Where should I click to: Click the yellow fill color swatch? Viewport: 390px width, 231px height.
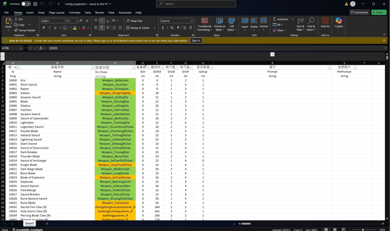point(74,28)
